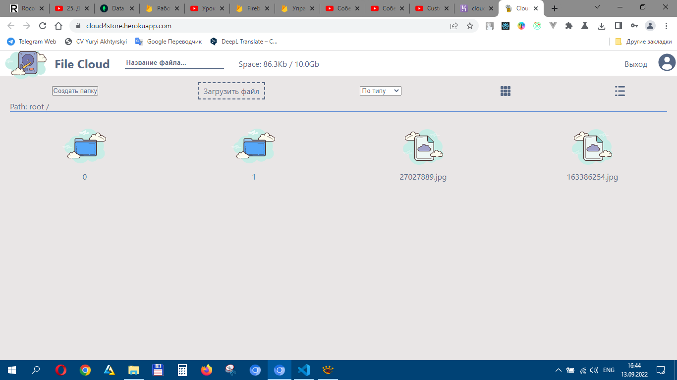Open the Vue devtools extension icon
The height and width of the screenshot is (380, 677).
pyautogui.click(x=553, y=26)
